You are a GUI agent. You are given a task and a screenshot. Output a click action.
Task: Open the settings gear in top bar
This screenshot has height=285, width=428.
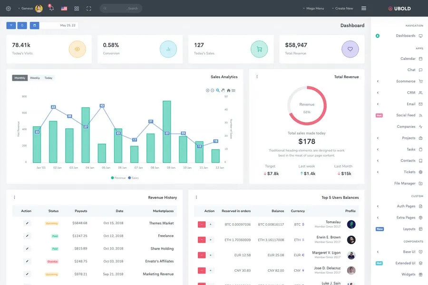coord(8,9)
